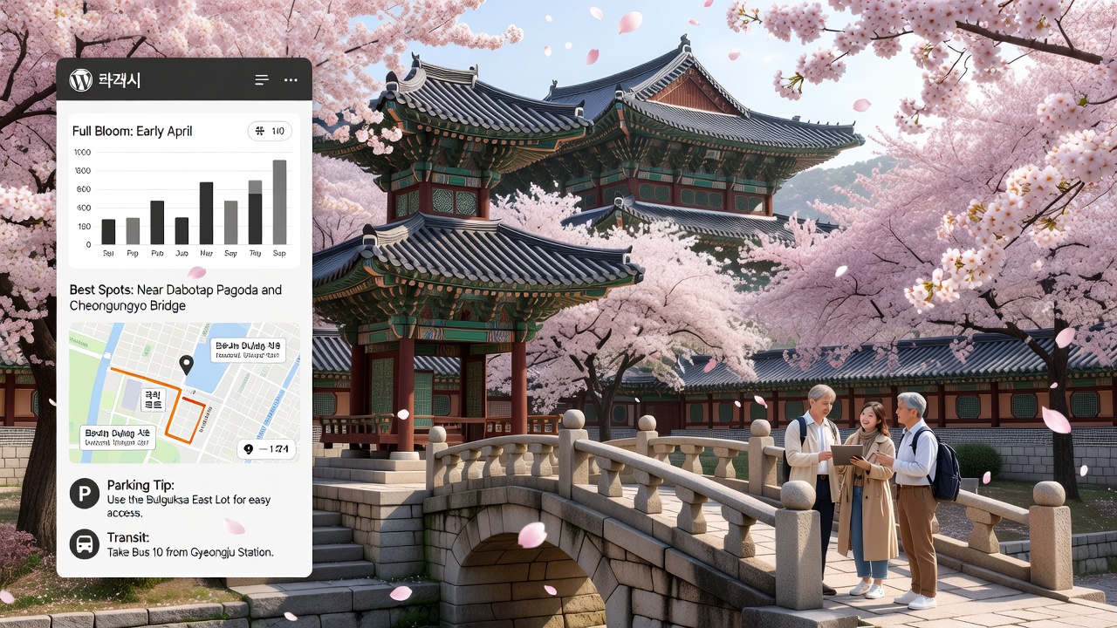Click the "Full Bloom: Early April" heading
The width and height of the screenshot is (1117, 628).
point(133,131)
